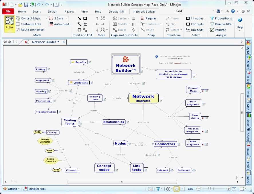Uncheck the Route connectors checkbox
This screenshot has height=194, width=254.
coord(18,30)
